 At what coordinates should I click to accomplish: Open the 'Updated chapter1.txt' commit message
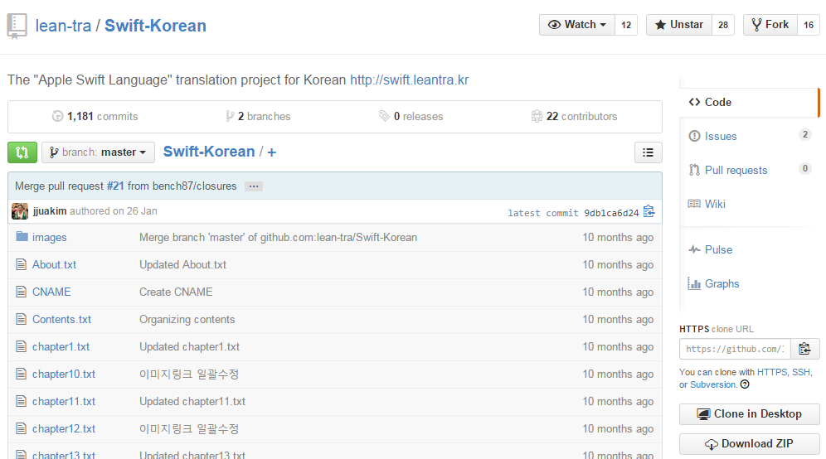click(x=190, y=347)
